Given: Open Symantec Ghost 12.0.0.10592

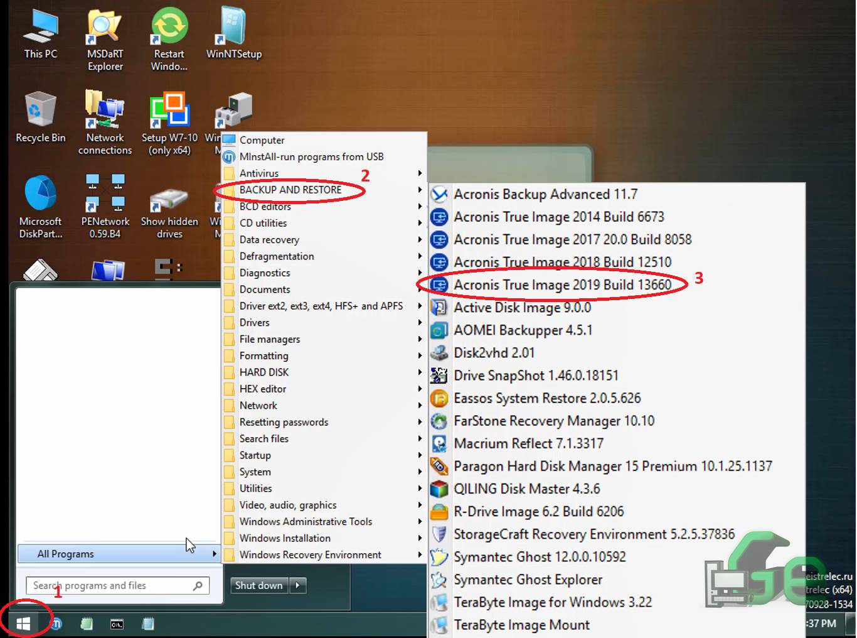Looking at the screenshot, I should (616, 556).
